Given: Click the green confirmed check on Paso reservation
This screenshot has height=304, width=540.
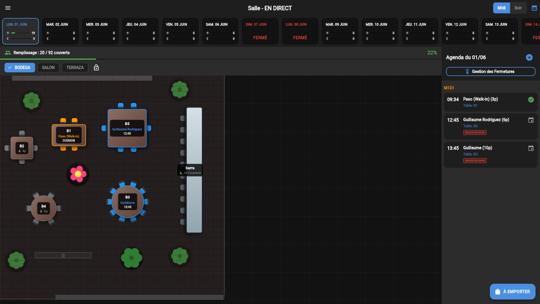Looking at the screenshot, I should [531, 100].
